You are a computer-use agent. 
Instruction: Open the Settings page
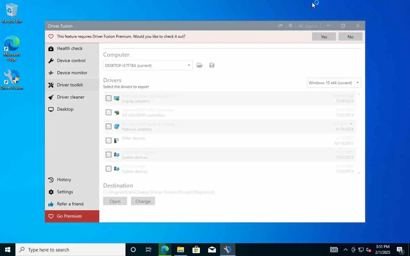pos(72,192)
